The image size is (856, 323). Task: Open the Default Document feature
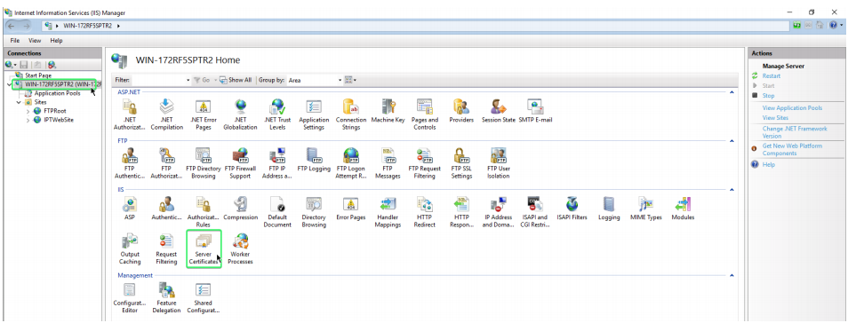click(277, 212)
